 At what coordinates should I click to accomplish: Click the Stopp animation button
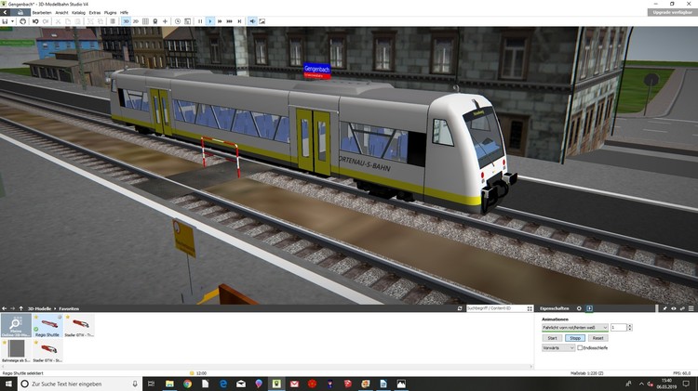(x=575, y=338)
